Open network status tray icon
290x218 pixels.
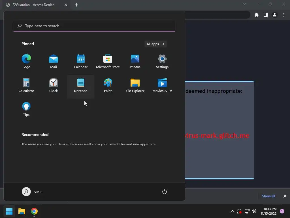pos(247,211)
